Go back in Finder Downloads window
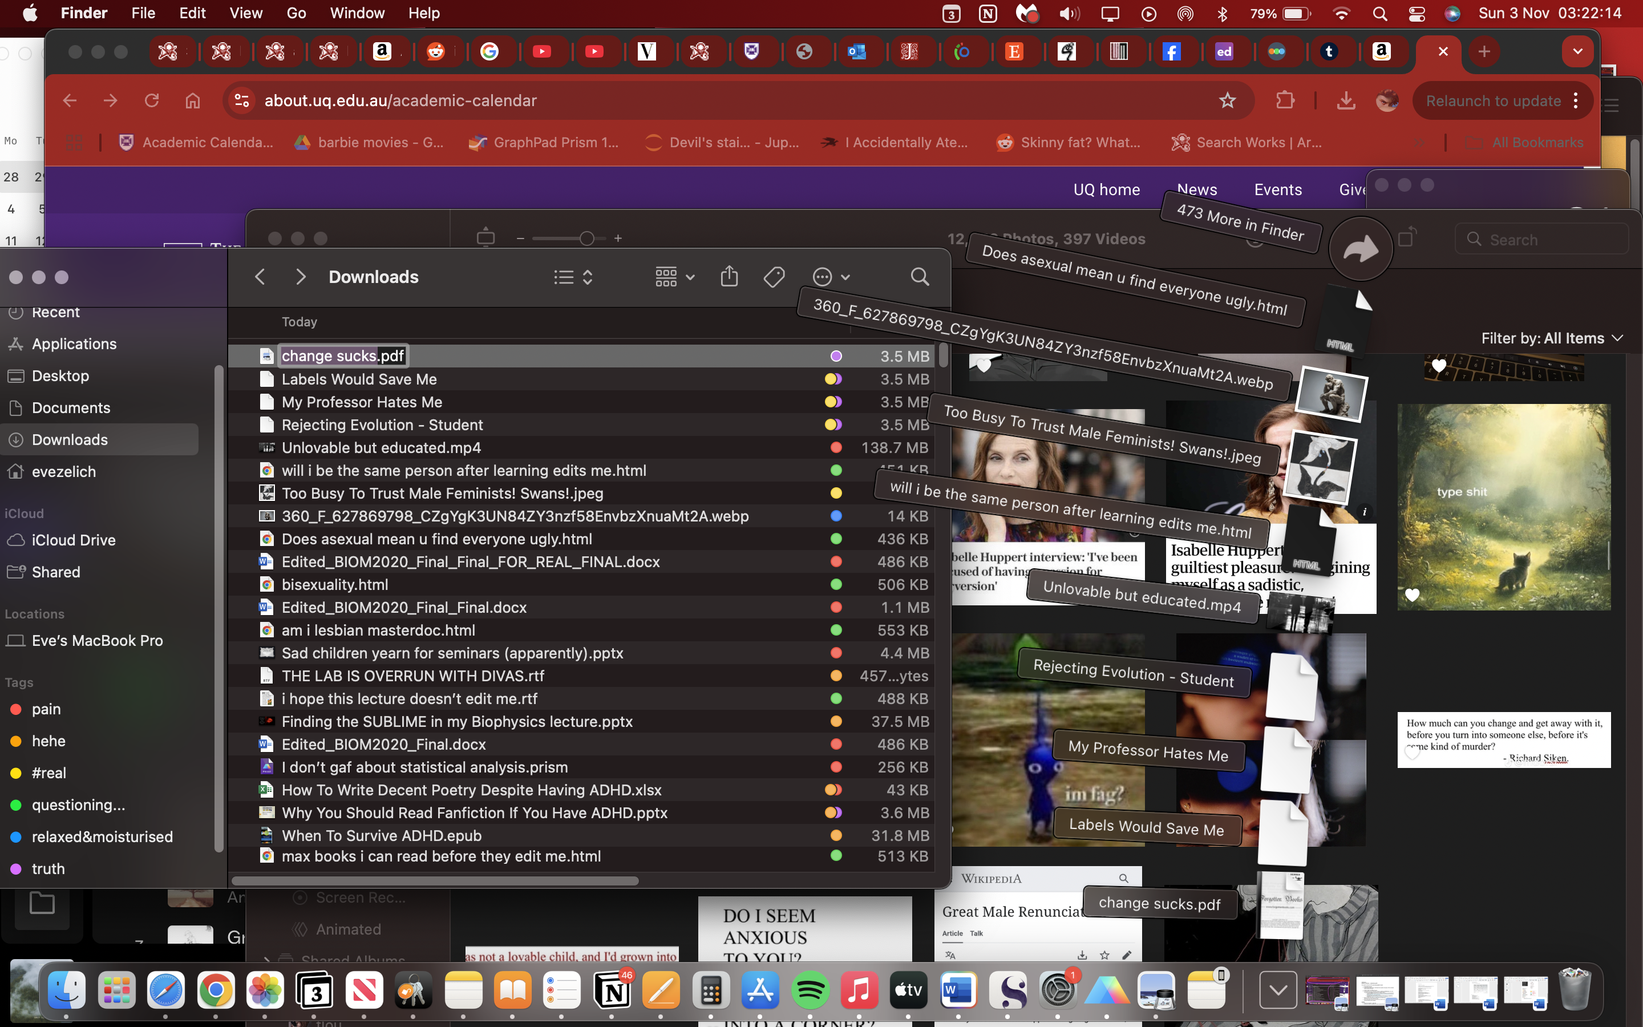 260,277
